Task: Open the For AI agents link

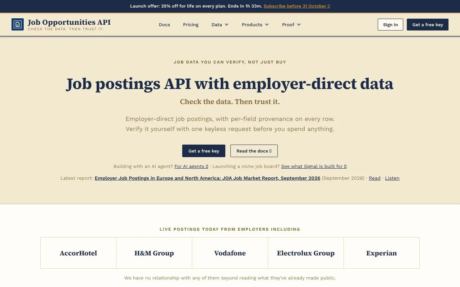Action: 191,166
